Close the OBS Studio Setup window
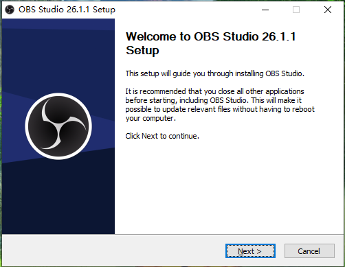The image size is (345, 267). pyautogui.click(x=328, y=10)
